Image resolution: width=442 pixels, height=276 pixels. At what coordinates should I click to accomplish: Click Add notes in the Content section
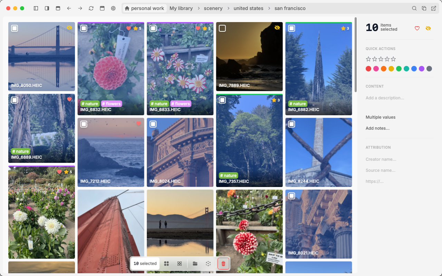tap(377, 128)
